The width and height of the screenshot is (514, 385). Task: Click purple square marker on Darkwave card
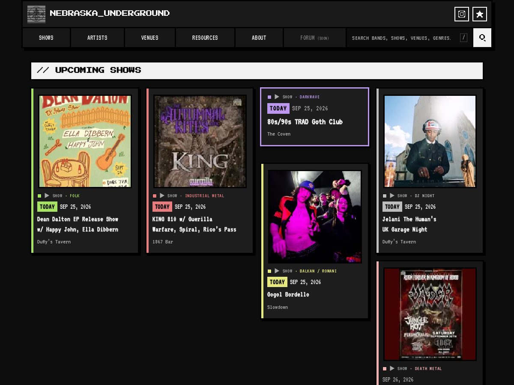tap(269, 97)
